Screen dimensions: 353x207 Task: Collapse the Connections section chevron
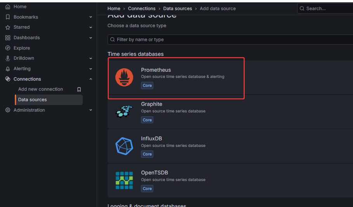click(91, 79)
